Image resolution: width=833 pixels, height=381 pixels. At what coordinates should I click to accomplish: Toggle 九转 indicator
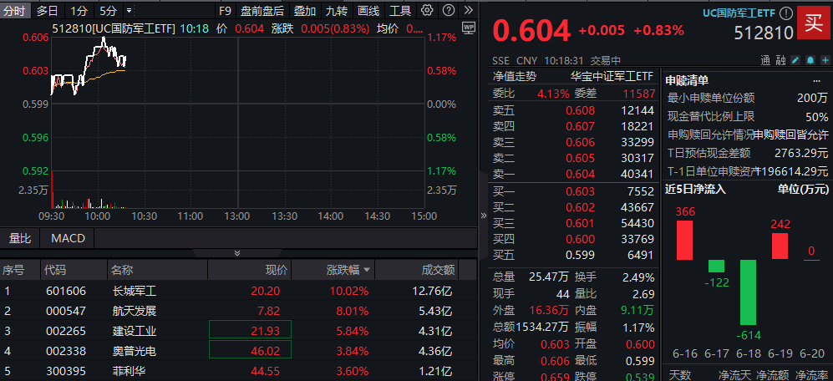336,10
